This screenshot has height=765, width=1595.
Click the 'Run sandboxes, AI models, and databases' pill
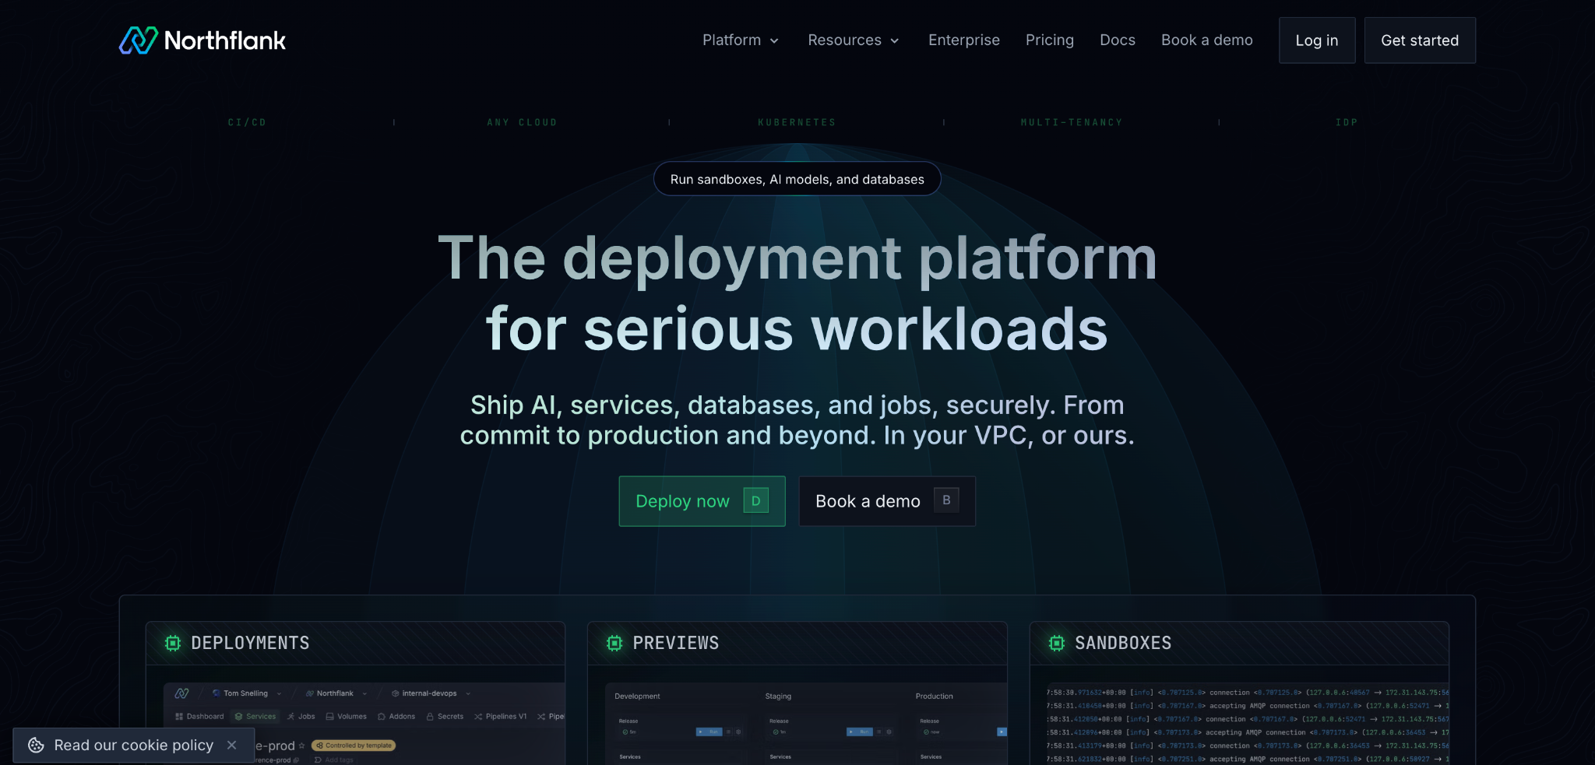[797, 179]
